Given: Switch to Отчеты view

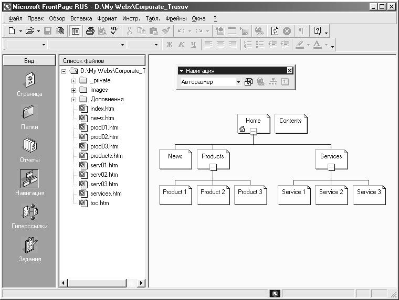Looking at the screenshot, I should 30,150.
